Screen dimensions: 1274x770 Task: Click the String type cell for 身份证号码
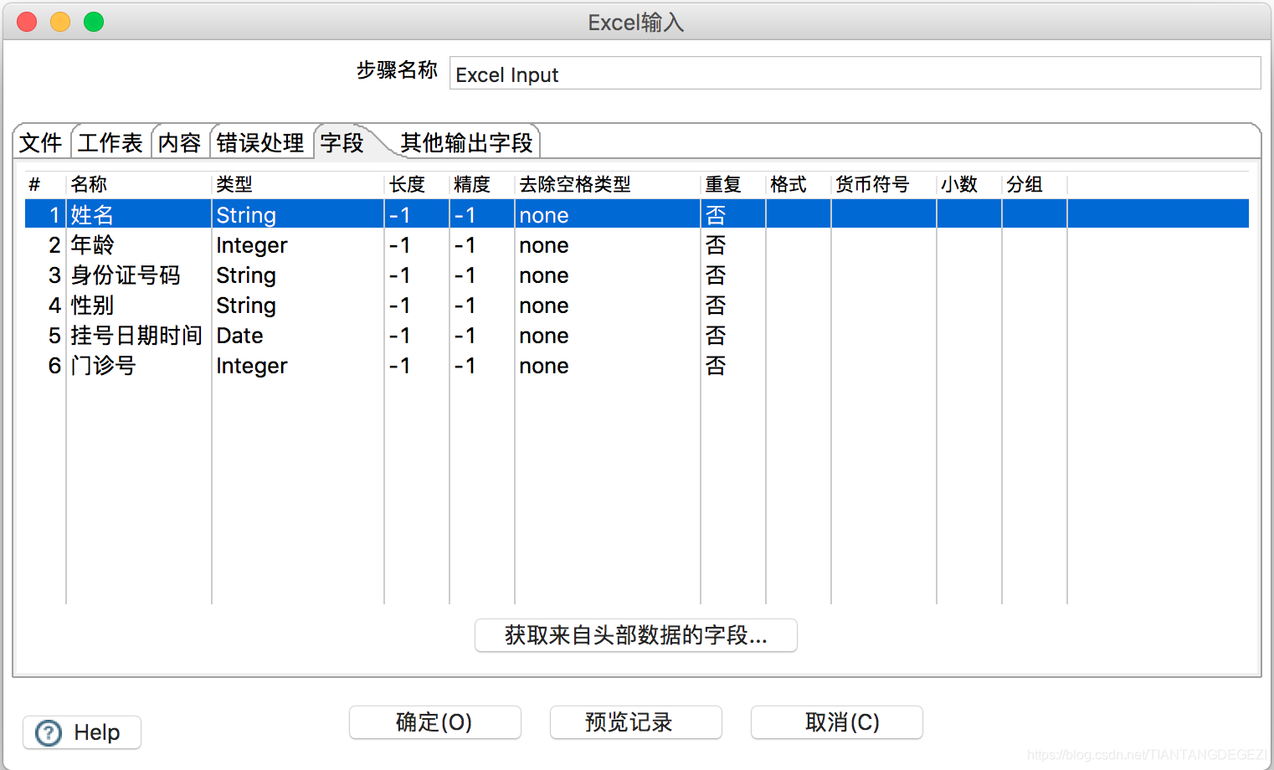click(297, 275)
